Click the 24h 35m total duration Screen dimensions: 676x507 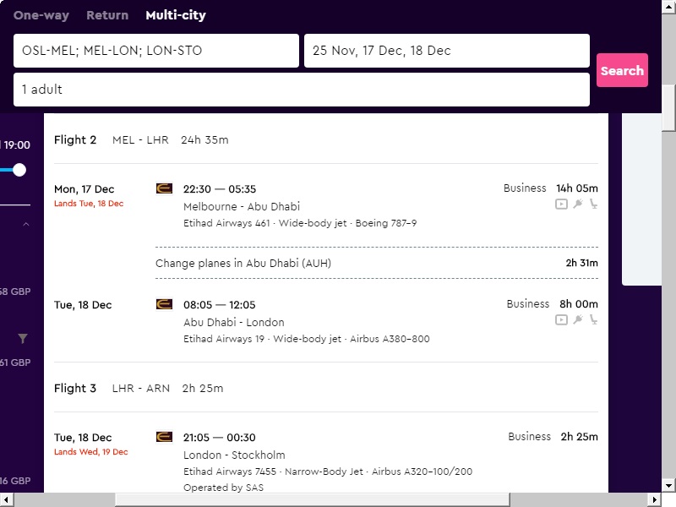(x=204, y=140)
